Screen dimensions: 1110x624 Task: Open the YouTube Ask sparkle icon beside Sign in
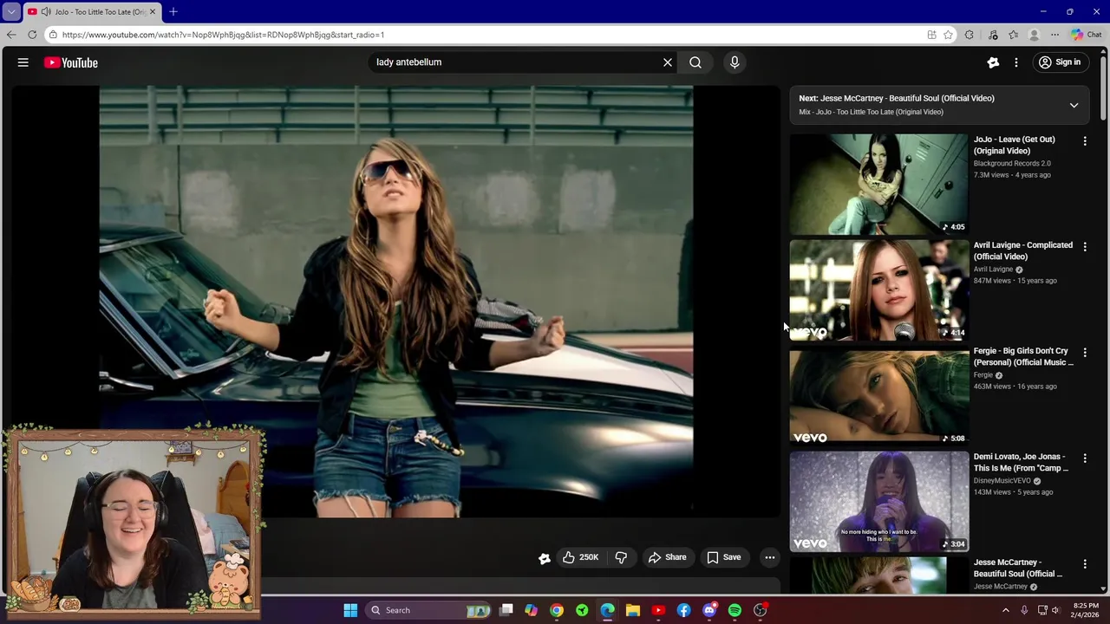993,62
